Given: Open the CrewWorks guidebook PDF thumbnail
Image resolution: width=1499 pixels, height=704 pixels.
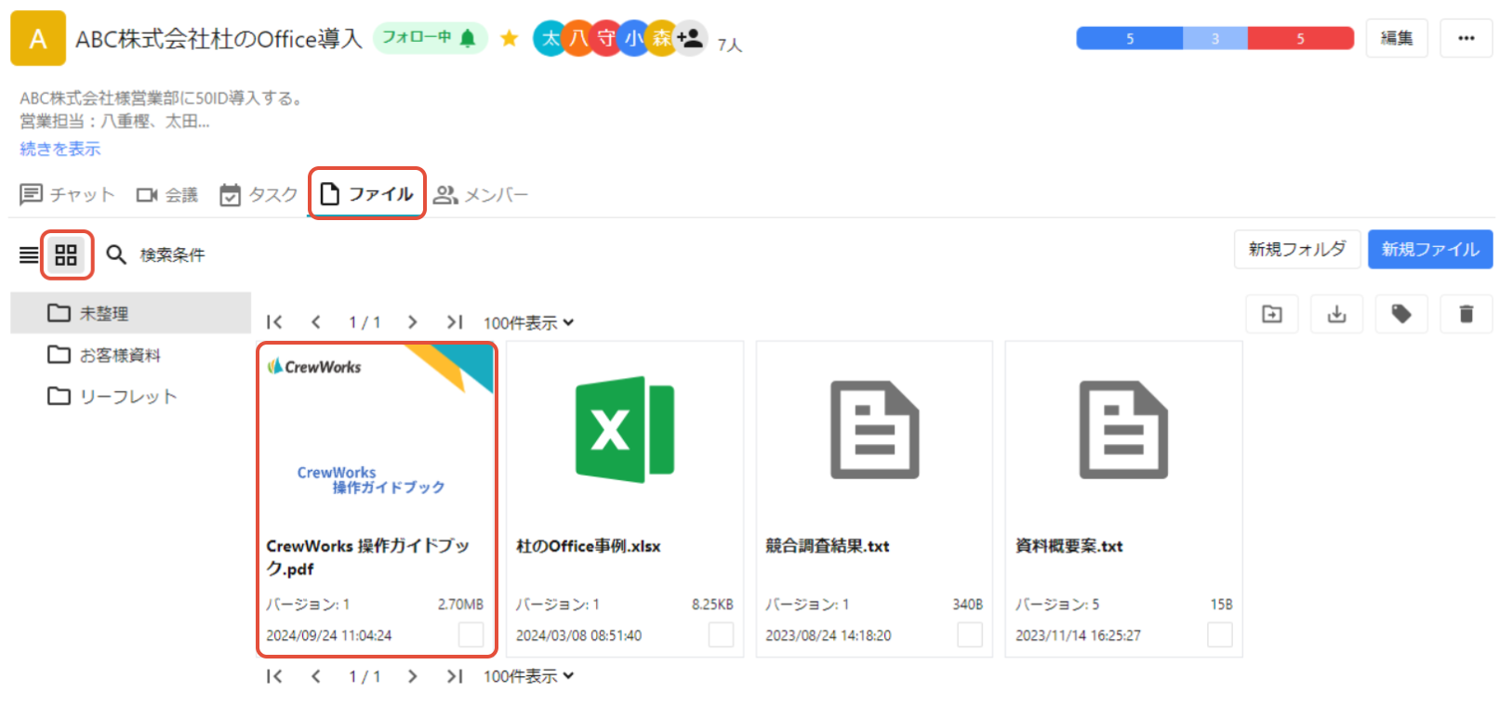Looking at the screenshot, I should [377, 430].
